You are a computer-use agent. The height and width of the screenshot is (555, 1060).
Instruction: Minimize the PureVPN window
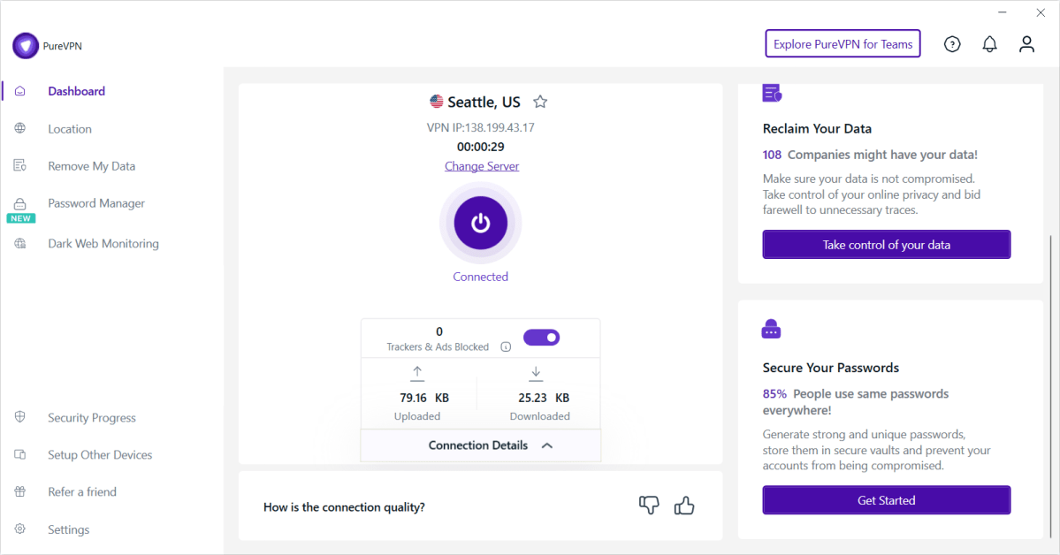(x=1003, y=12)
